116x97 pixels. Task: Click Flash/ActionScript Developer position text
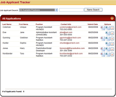pos(44,49)
